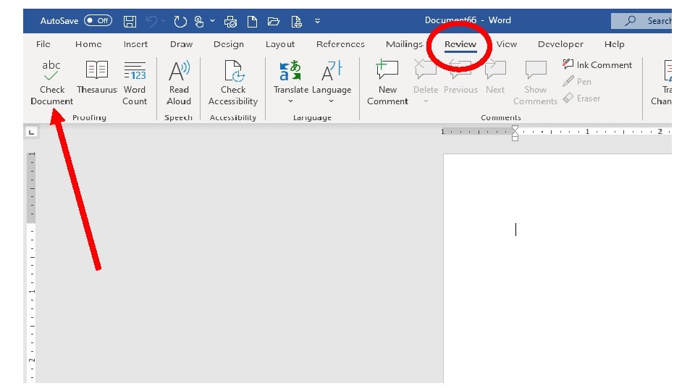Click the quick access document page icon beside the Open folder
The width and height of the screenshot is (695, 391).
click(296, 21)
